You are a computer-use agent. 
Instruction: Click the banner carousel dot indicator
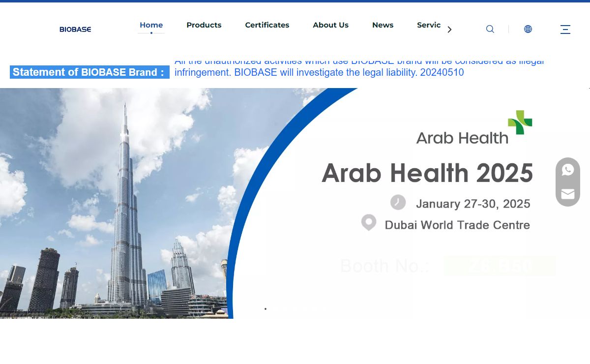point(265,309)
